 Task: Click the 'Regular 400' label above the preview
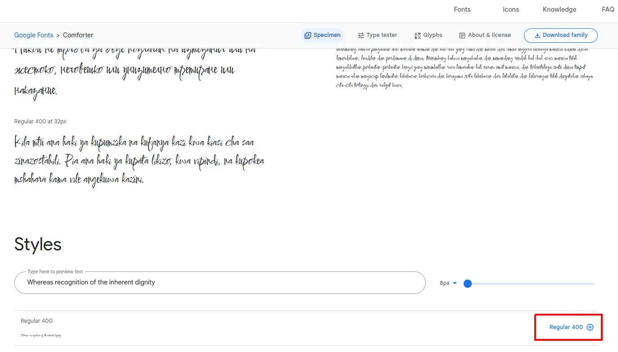[36, 321]
